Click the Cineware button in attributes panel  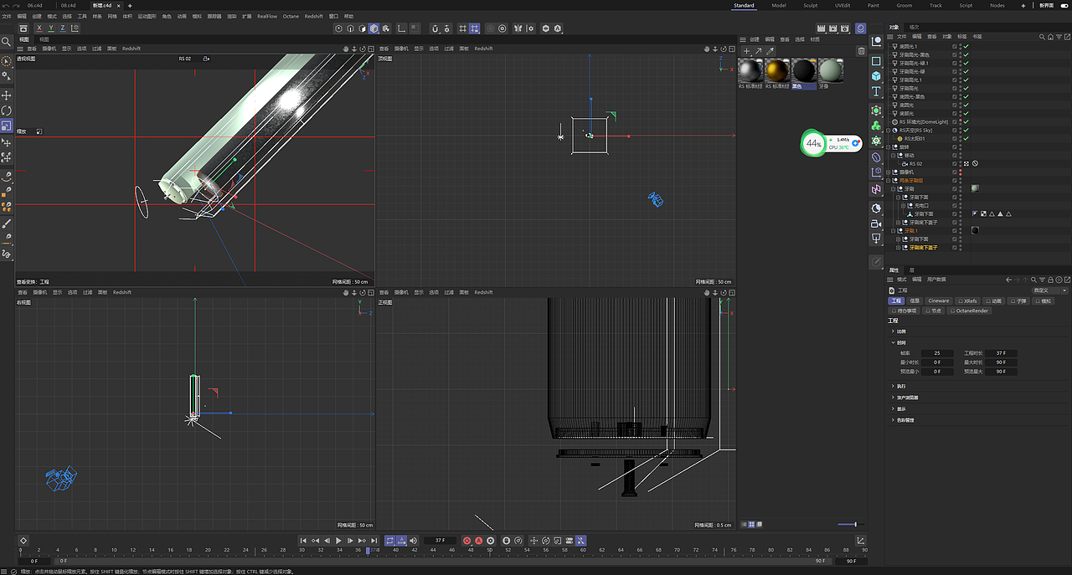[x=939, y=300]
